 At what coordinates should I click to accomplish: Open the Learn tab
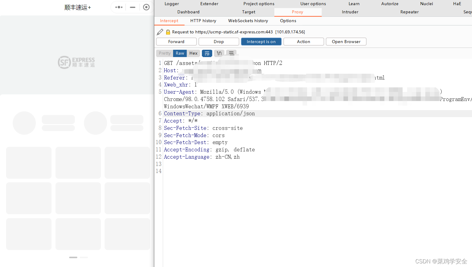pos(354,4)
